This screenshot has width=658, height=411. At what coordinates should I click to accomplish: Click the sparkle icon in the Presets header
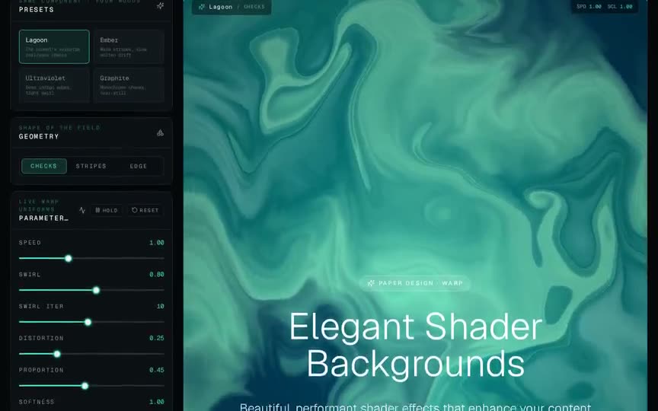point(160,6)
